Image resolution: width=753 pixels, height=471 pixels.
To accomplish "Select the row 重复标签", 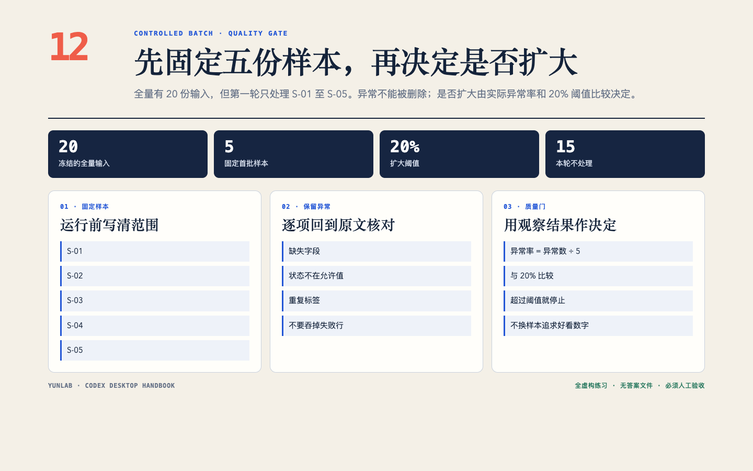I will [x=376, y=301].
